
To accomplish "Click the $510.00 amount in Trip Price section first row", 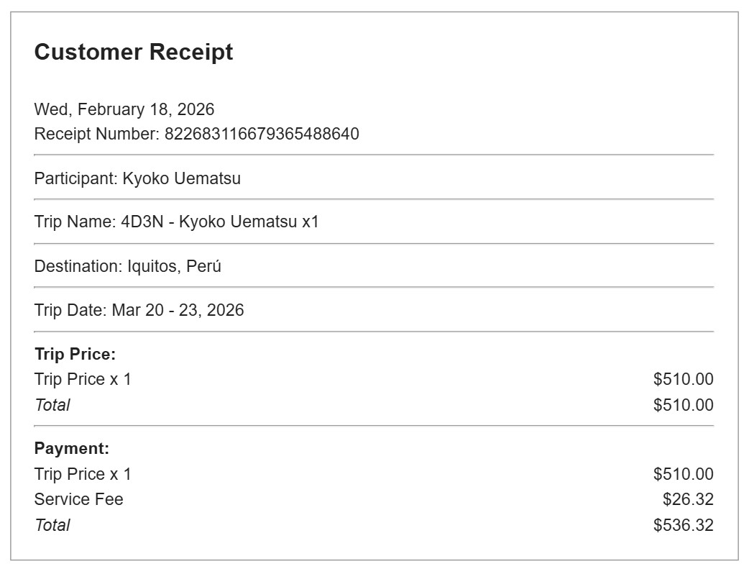I will (683, 379).
